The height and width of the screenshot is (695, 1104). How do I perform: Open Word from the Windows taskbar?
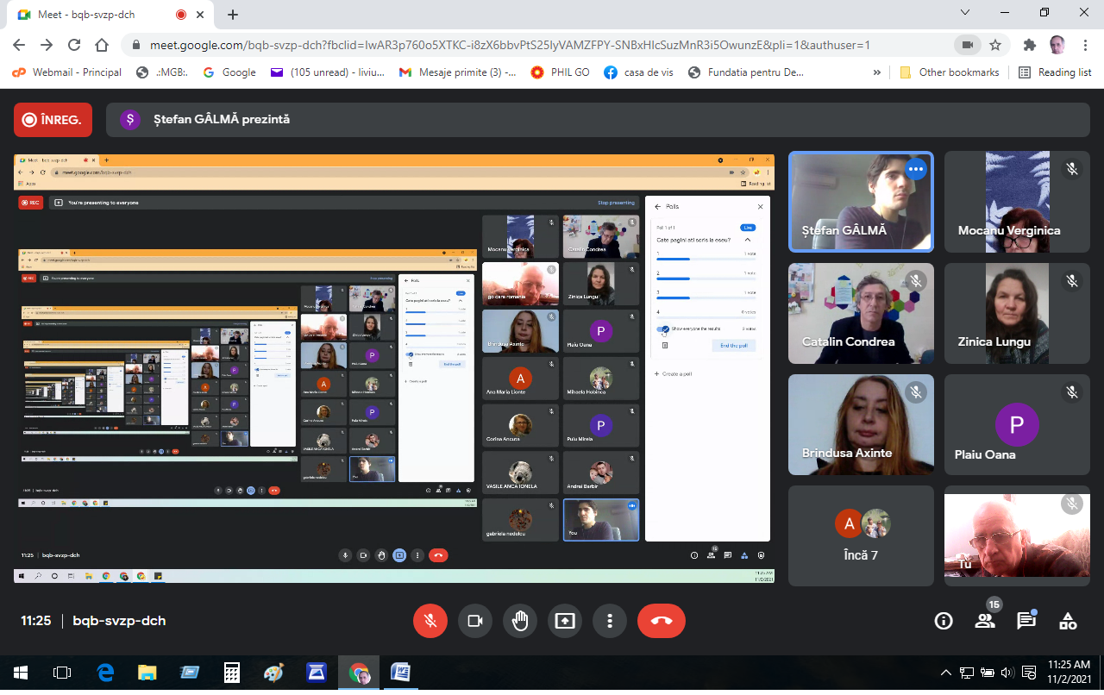pyautogui.click(x=401, y=673)
